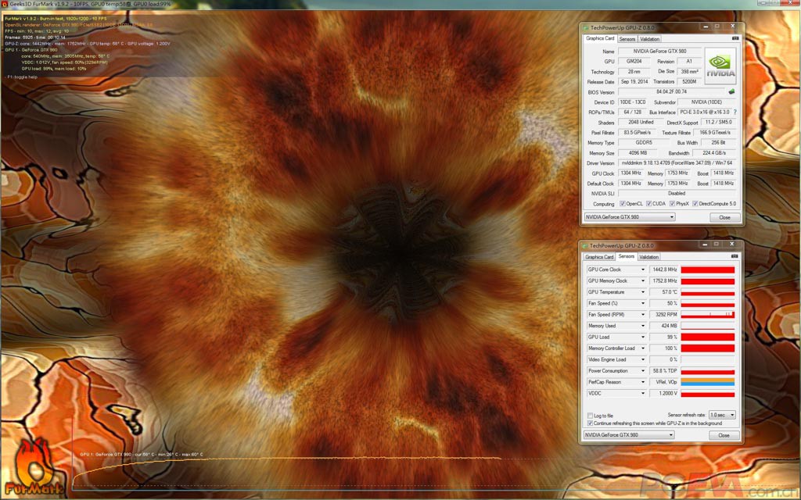Click the GPU Temperature reading '57.0 °C'
The width and height of the screenshot is (801, 500).
[663, 292]
